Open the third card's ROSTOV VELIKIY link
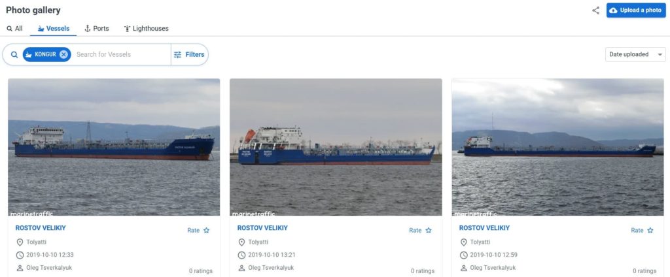The image size is (670, 277). 484,228
